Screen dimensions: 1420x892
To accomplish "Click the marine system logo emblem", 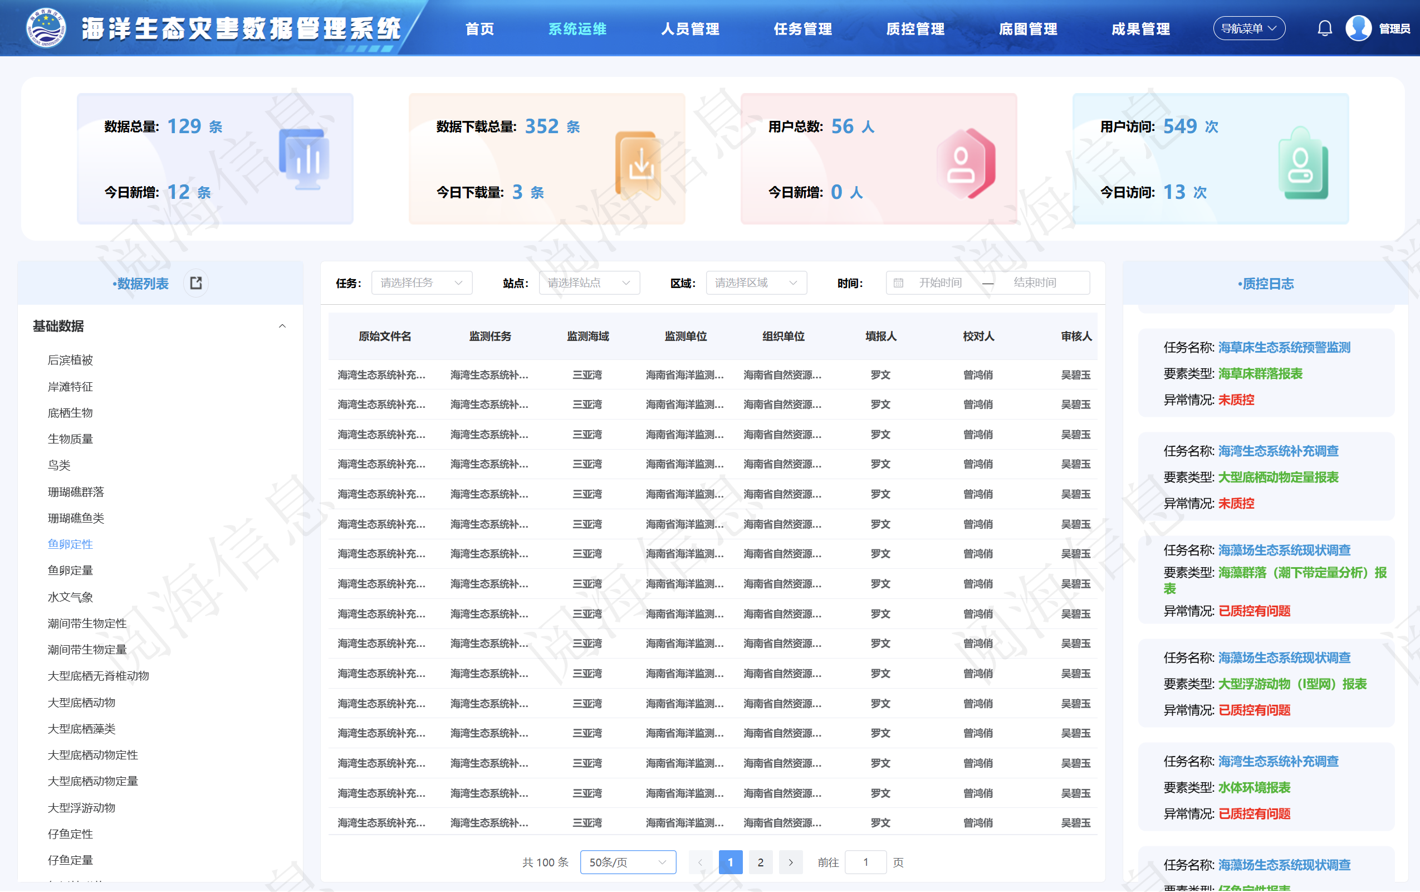I will pyautogui.click(x=46, y=28).
